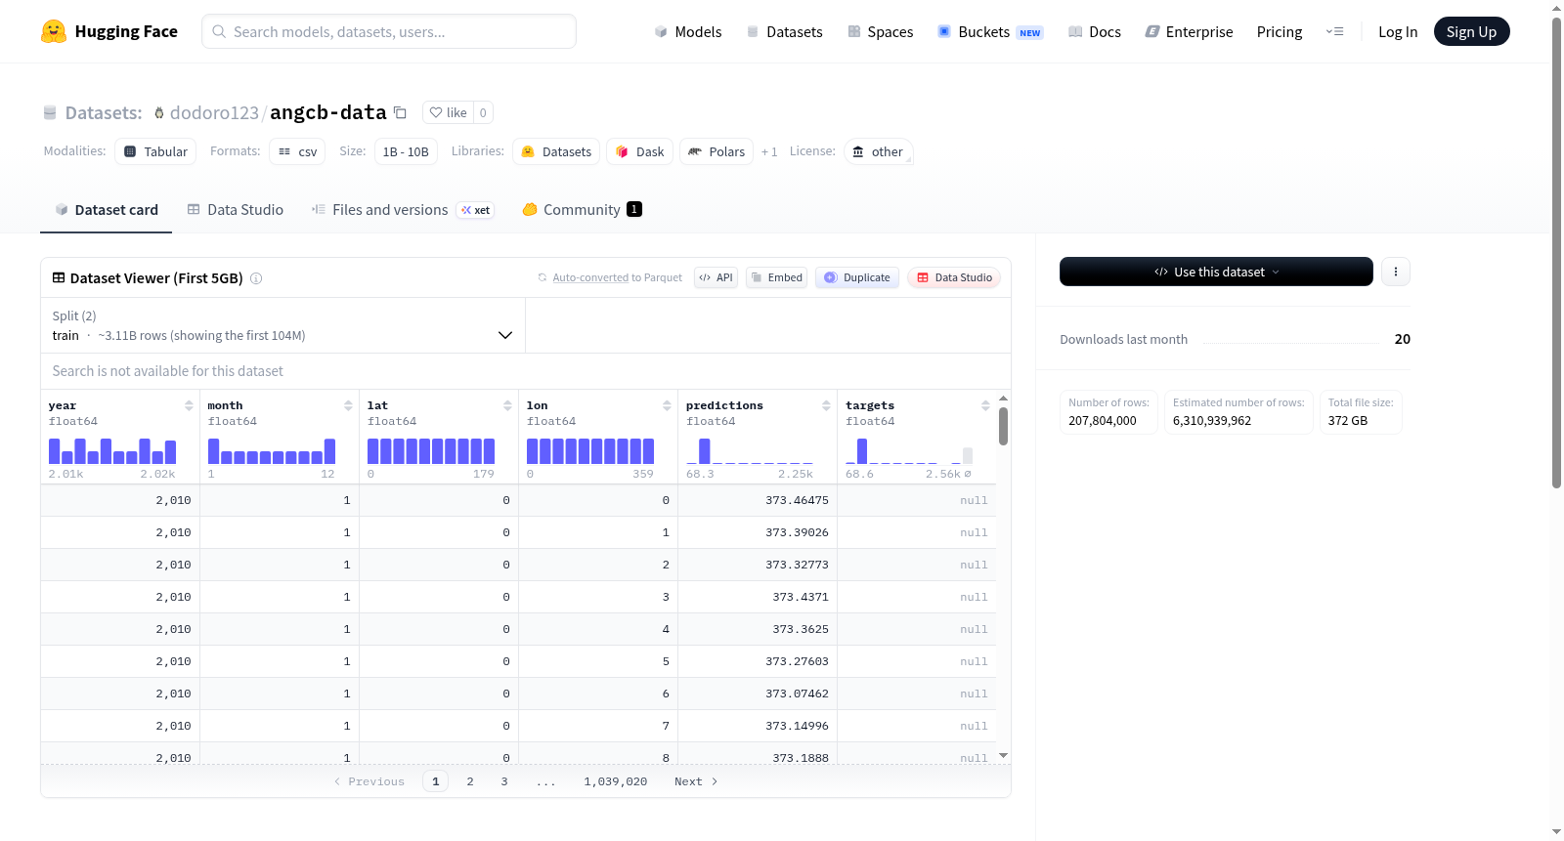Sort the month column
1564x841 pixels.
[348, 405]
